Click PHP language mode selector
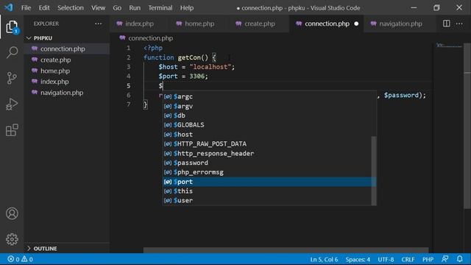This screenshot has width=471, height=265. pyautogui.click(x=428, y=259)
